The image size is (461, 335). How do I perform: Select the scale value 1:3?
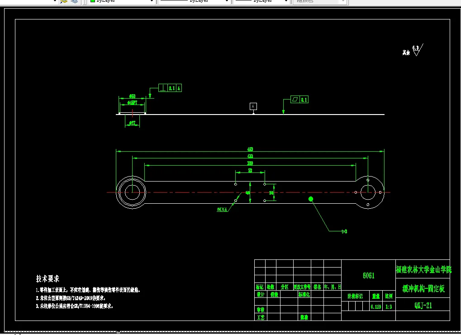pyautogui.click(x=389, y=307)
